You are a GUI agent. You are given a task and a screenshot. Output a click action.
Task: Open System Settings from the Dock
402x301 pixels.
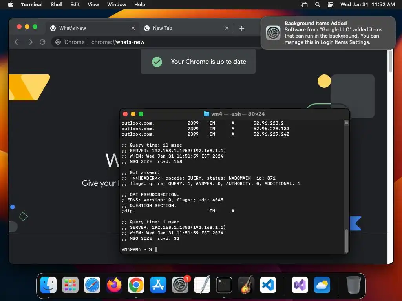click(180, 285)
